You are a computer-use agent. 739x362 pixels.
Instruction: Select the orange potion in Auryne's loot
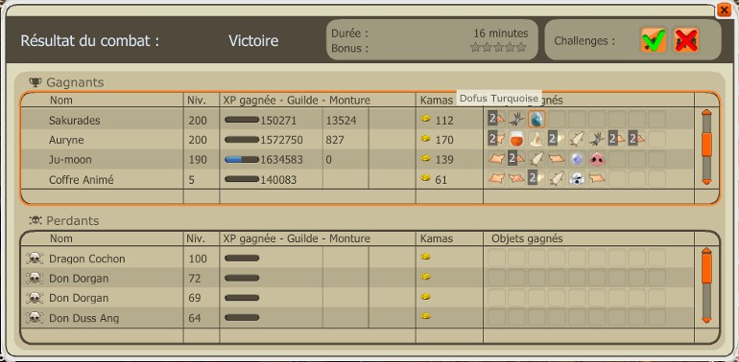tap(516, 139)
